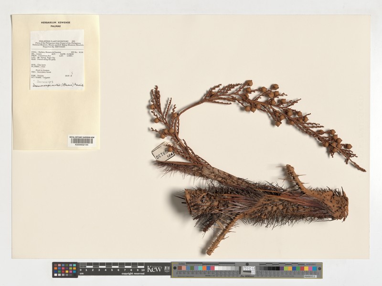Viewport: 382px width, 286px height.
Task: Select the handwritten ink species name line
Action: [x=57, y=85]
